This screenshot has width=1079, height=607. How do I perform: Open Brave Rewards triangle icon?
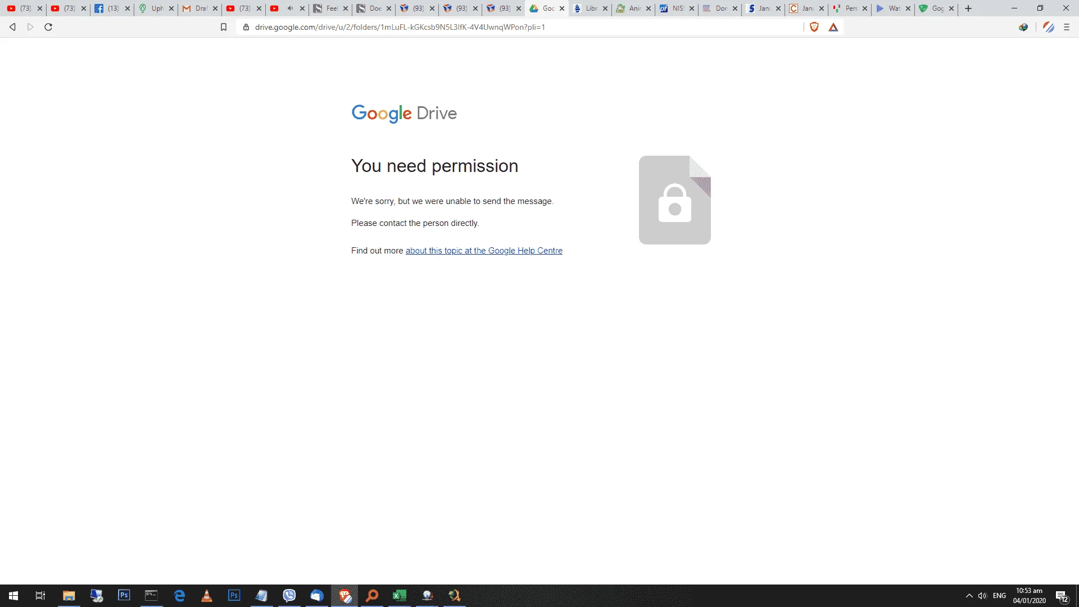(x=833, y=27)
